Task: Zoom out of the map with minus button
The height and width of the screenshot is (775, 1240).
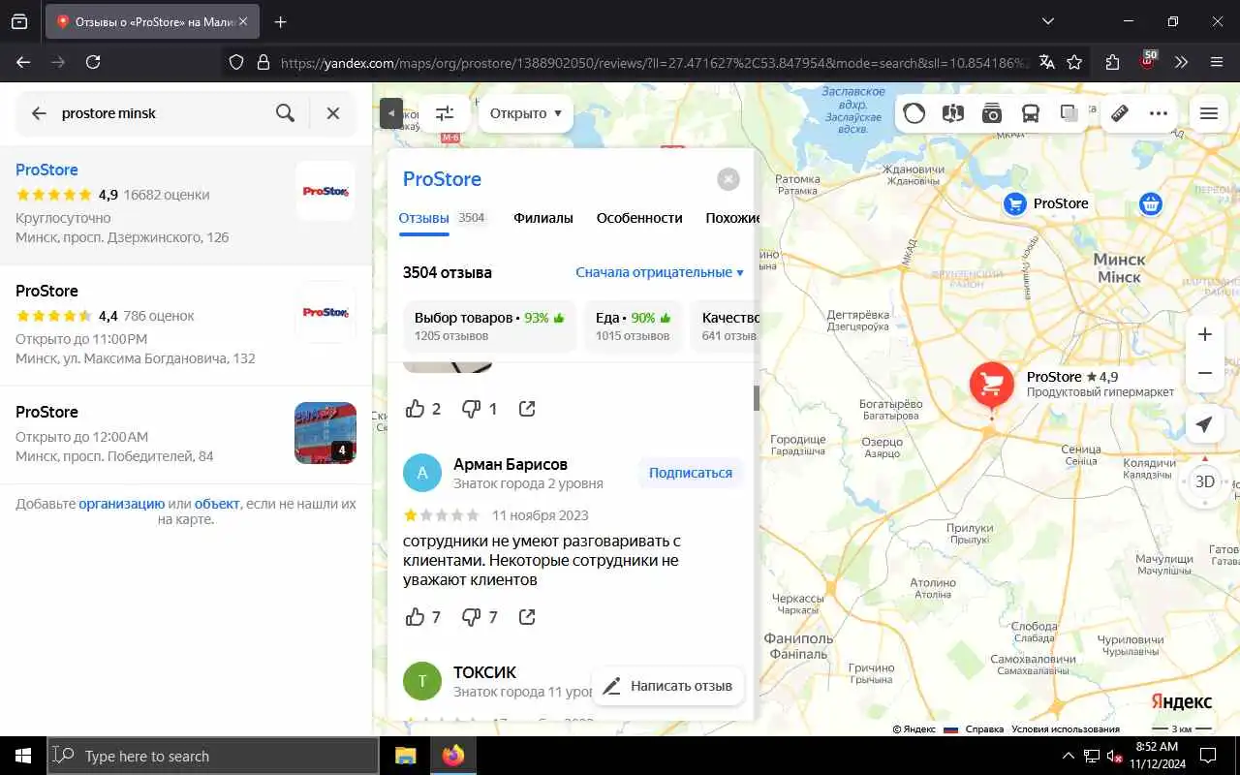Action: (1205, 373)
